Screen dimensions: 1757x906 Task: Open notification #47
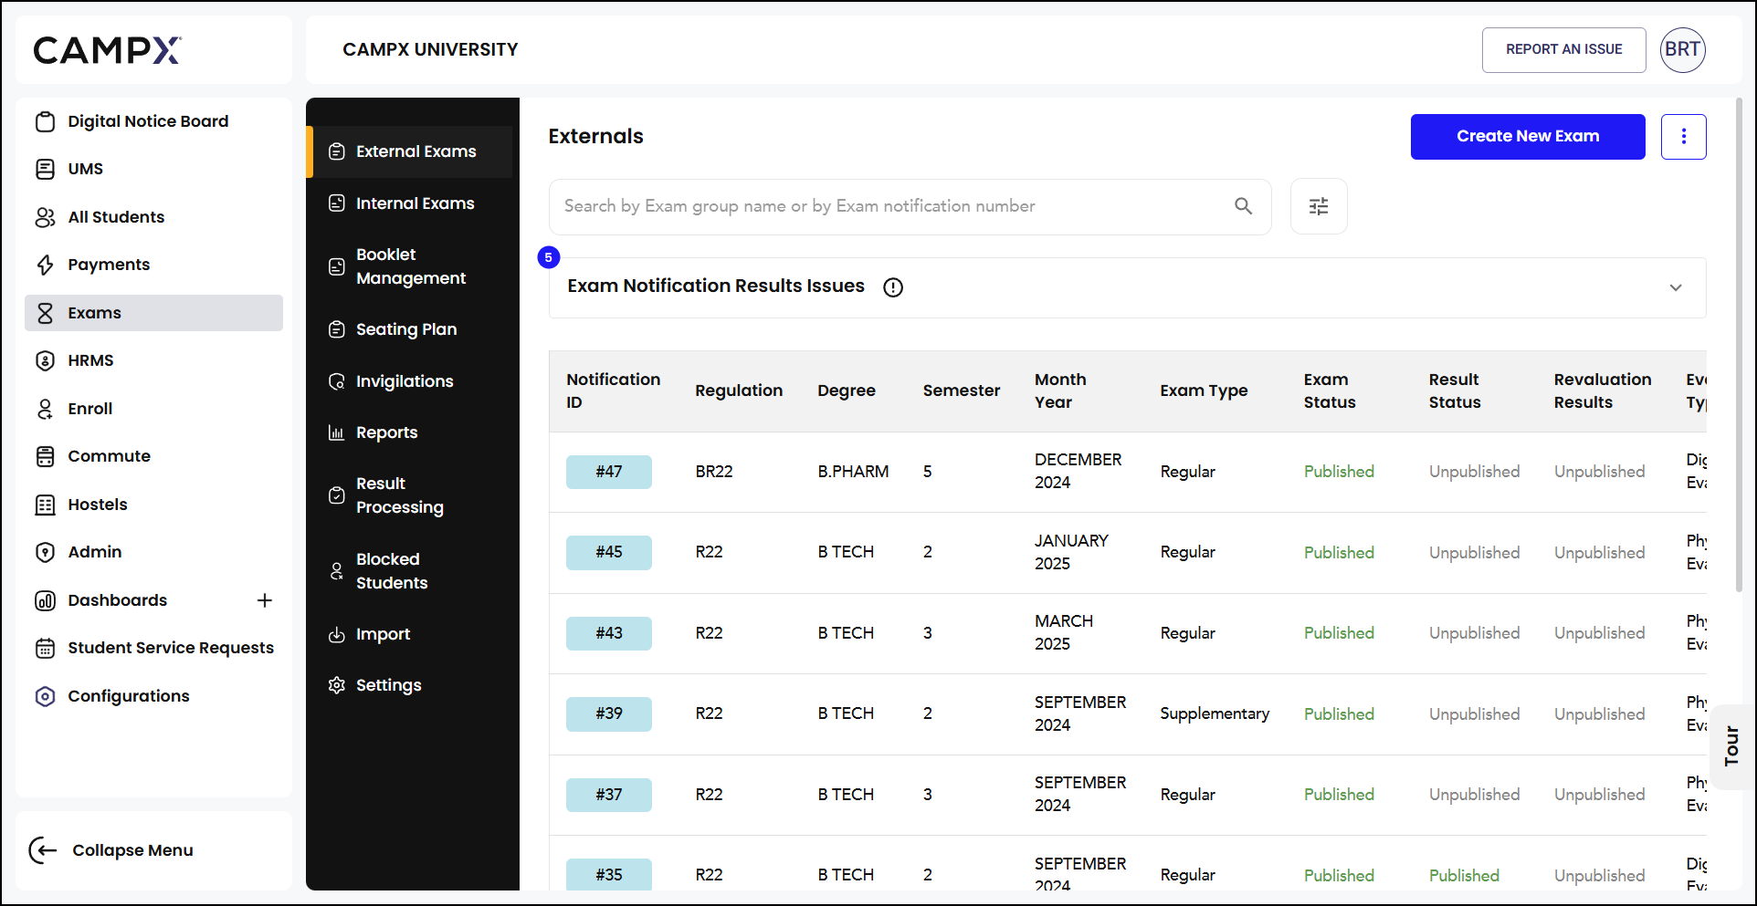(609, 472)
